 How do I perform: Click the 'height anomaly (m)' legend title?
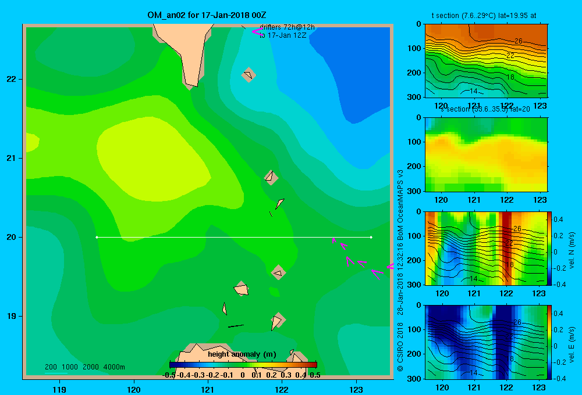point(242,354)
